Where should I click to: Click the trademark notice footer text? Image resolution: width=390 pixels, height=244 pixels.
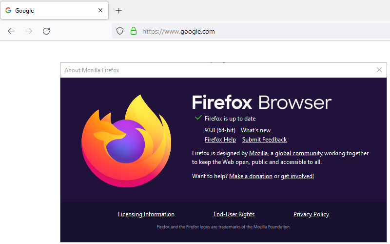pos(224,227)
